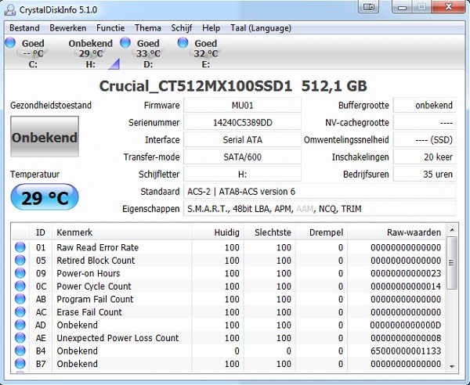Click the blue status orb for Retired Block Count

click(x=20, y=260)
